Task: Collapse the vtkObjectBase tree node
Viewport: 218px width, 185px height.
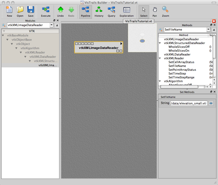Action: [x=7, y=40]
